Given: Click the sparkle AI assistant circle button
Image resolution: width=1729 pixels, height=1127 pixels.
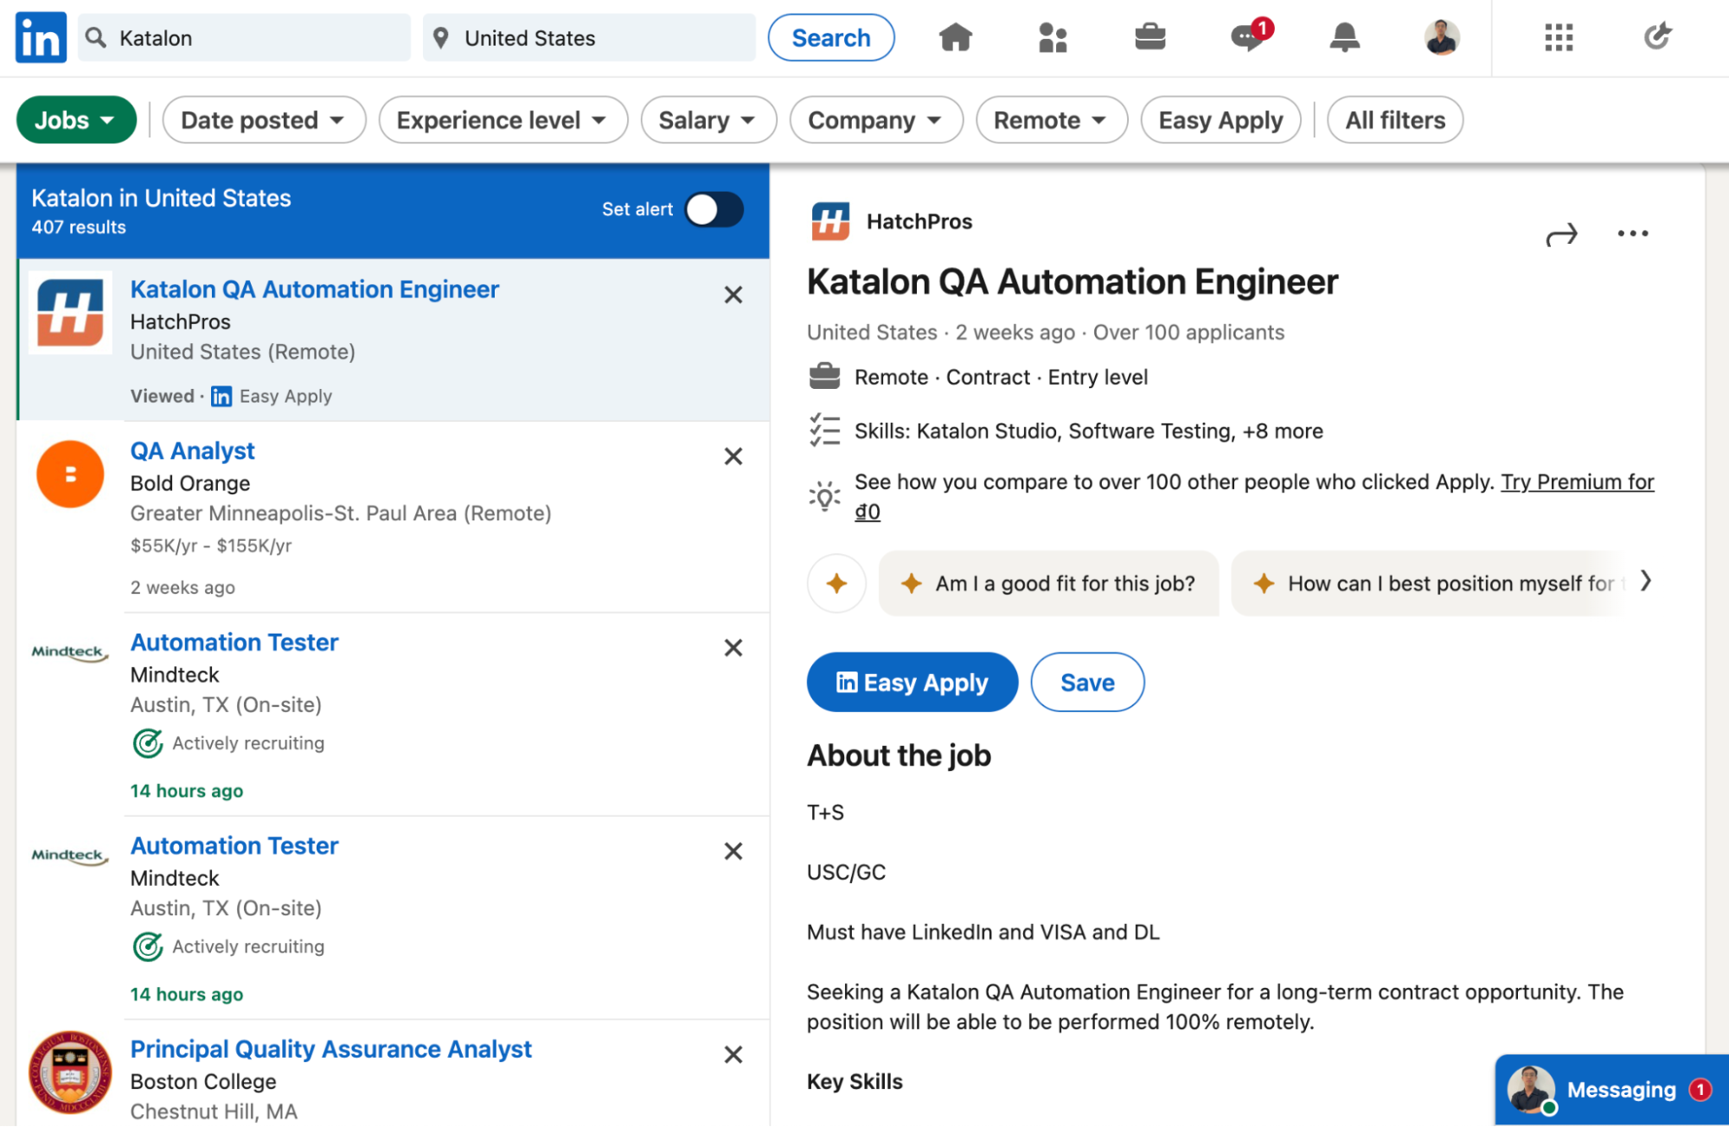Looking at the screenshot, I should [x=836, y=583].
